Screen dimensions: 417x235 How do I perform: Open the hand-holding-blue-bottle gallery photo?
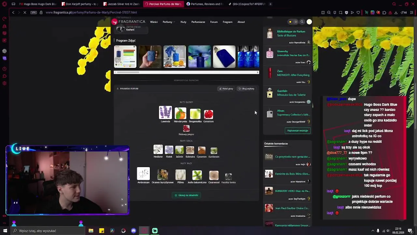(150, 57)
